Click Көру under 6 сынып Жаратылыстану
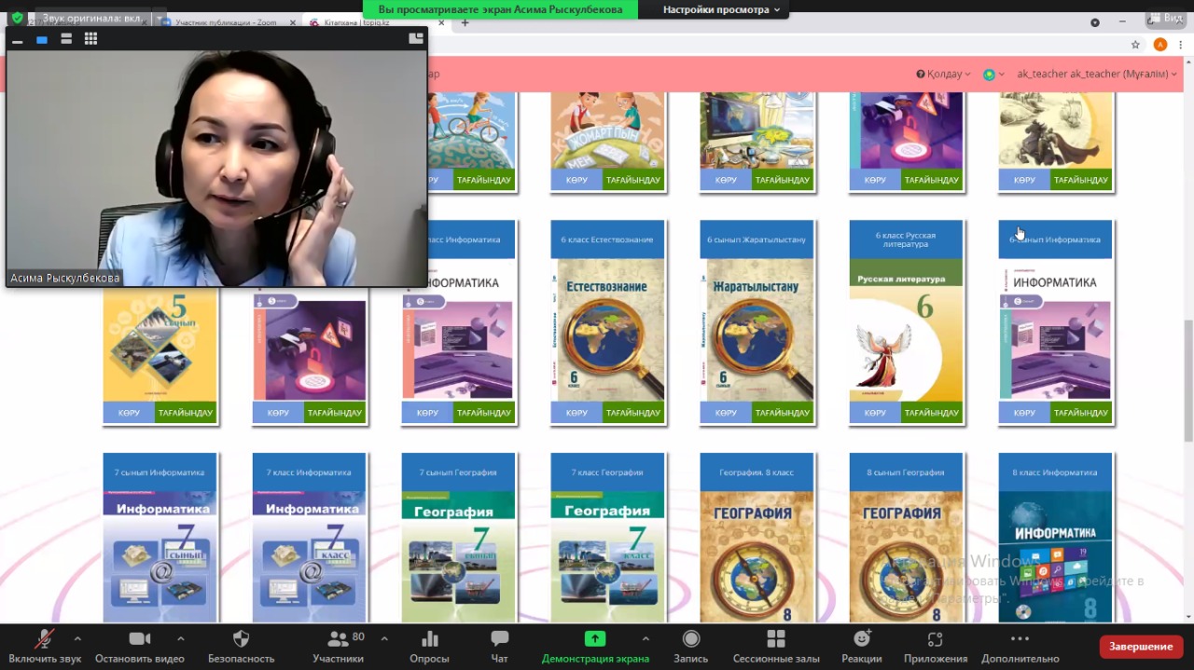The height and width of the screenshot is (670, 1194). click(726, 413)
